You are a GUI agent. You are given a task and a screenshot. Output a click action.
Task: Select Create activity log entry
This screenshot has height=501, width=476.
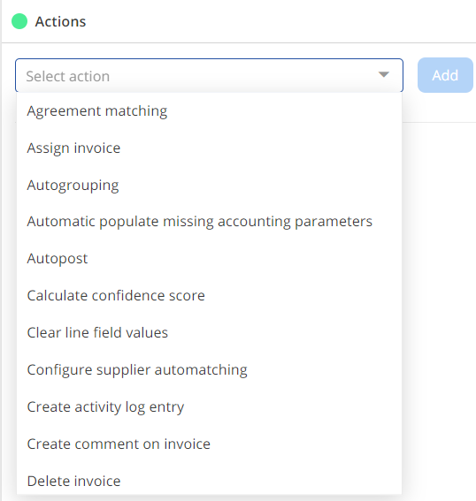[209, 407]
